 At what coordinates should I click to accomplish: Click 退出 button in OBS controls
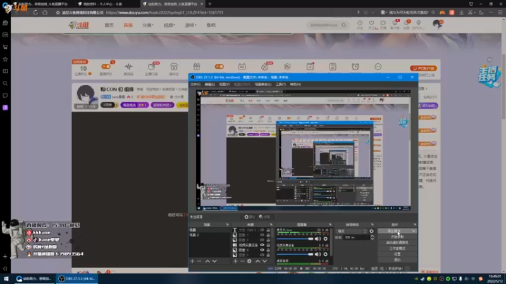click(397, 260)
